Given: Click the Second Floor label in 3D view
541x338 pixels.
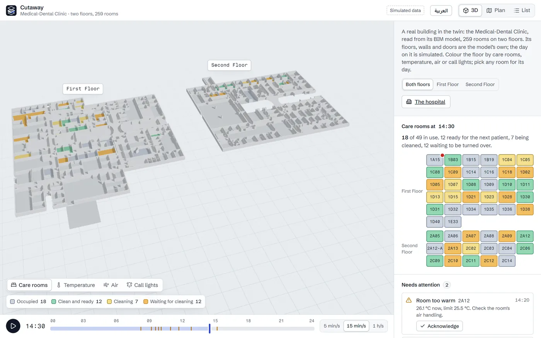Looking at the screenshot, I should click(x=229, y=65).
